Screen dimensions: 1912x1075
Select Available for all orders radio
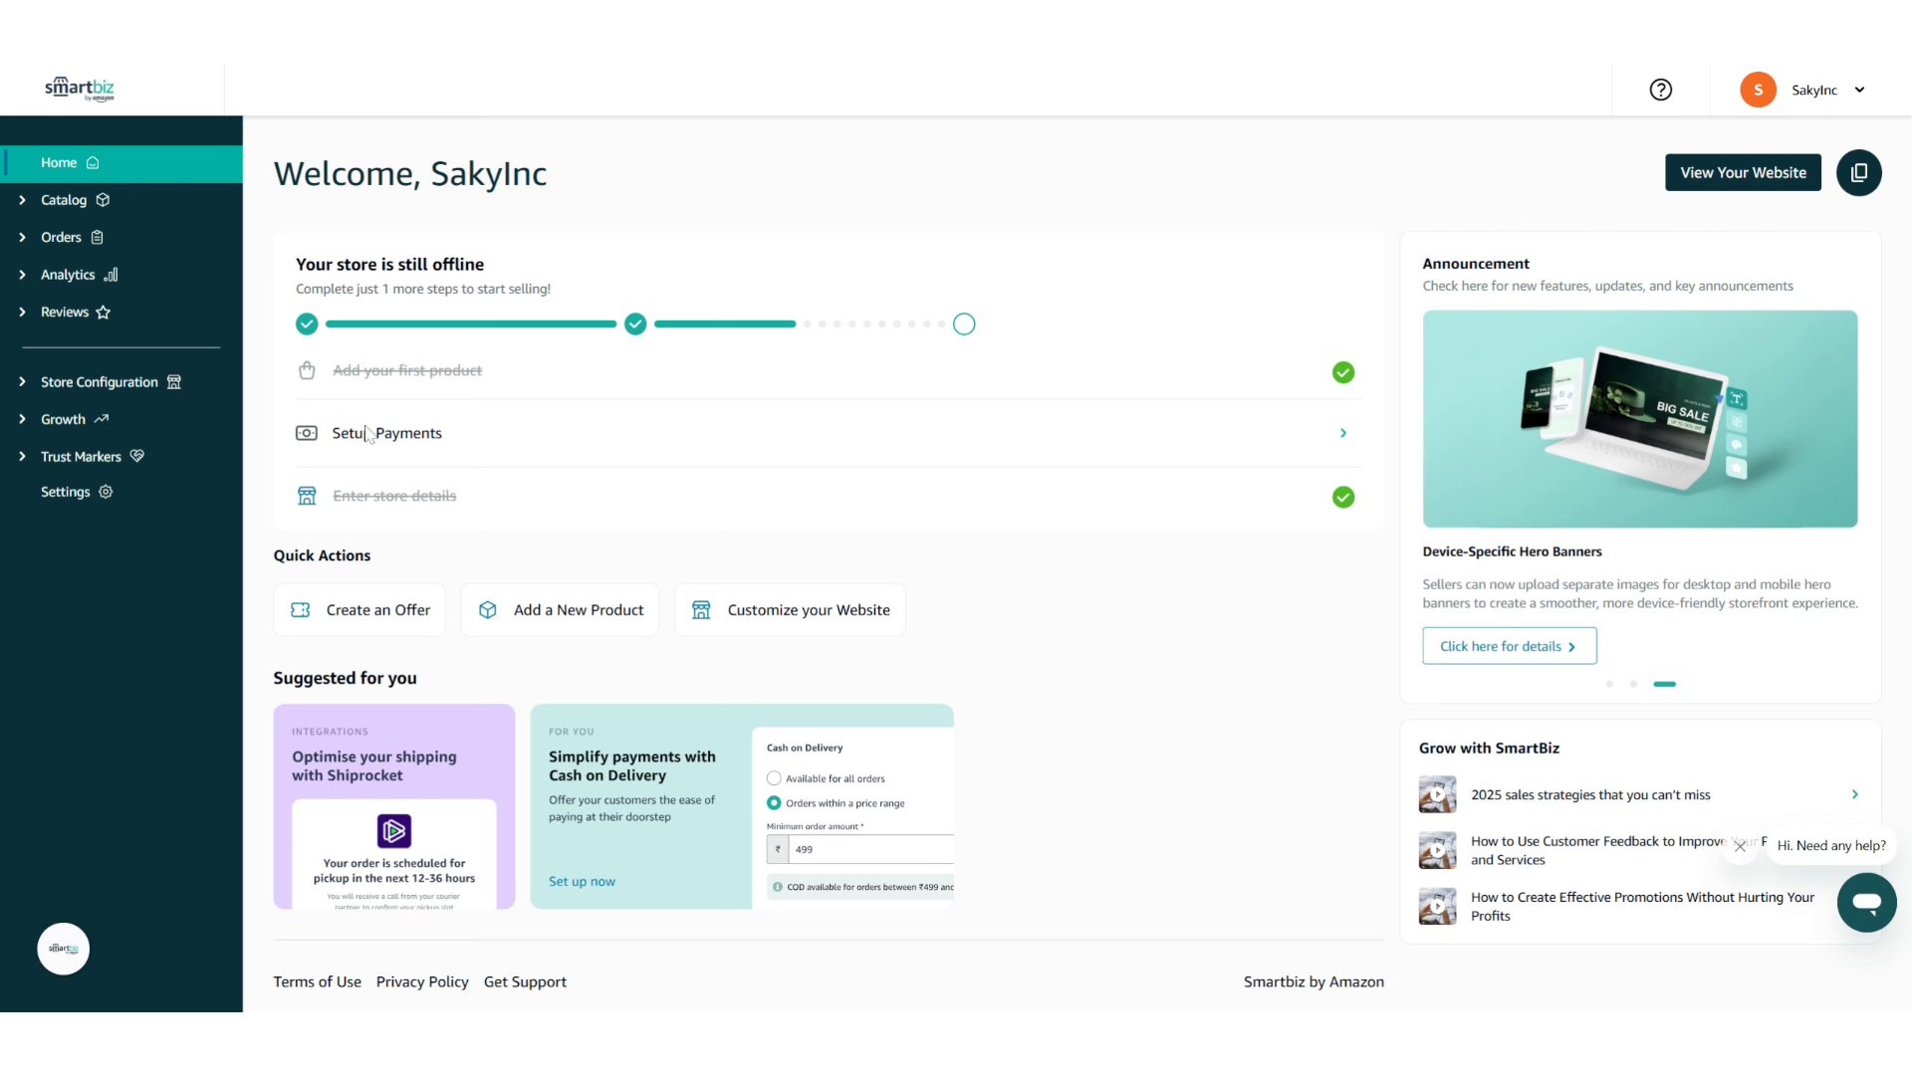[774, 778]
